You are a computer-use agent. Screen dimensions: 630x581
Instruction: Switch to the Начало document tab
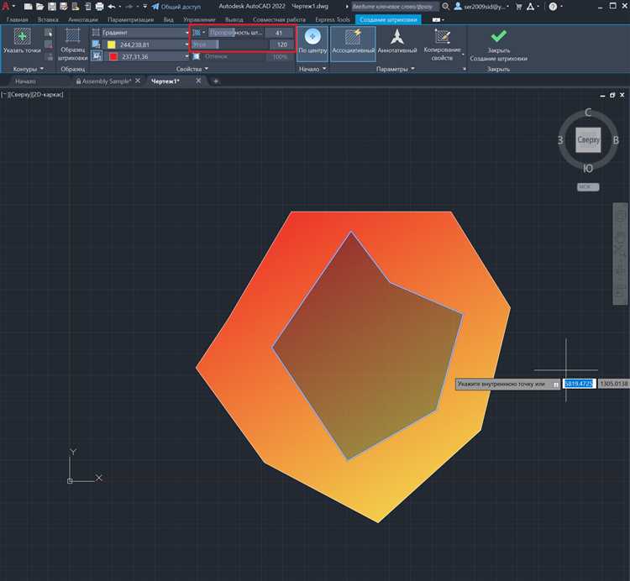click(x=25, y=81)
